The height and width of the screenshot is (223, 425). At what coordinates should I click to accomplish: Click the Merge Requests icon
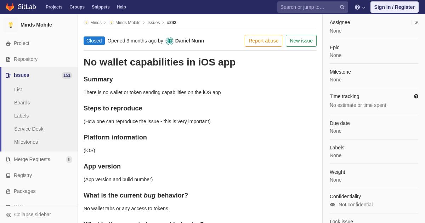pyautogui.click(x=8, y=160)
